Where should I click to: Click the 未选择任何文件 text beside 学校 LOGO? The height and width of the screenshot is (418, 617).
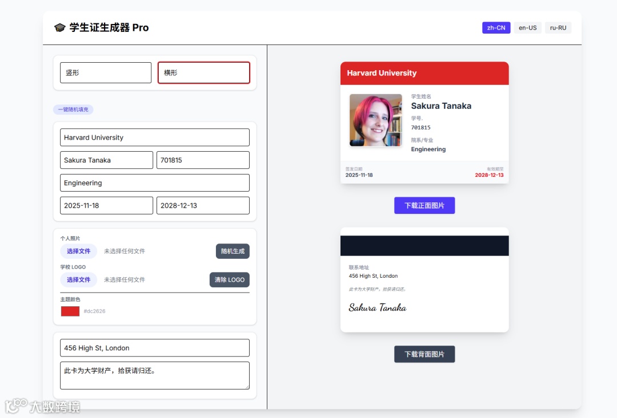click(x=125, y=280)
